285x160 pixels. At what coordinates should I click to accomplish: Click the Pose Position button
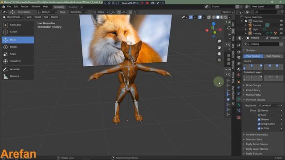point(253,56)
